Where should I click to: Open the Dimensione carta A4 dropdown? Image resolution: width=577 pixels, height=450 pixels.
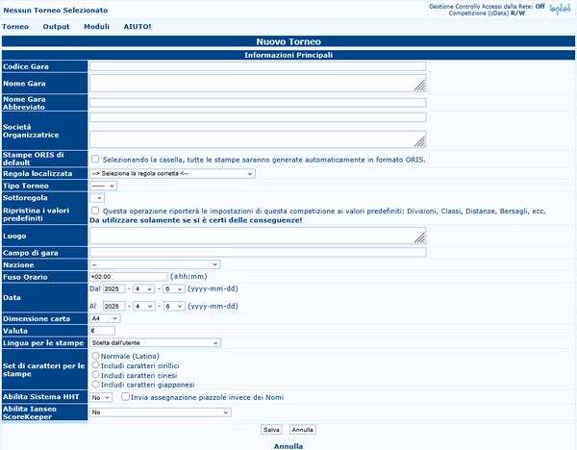[105, 318]
